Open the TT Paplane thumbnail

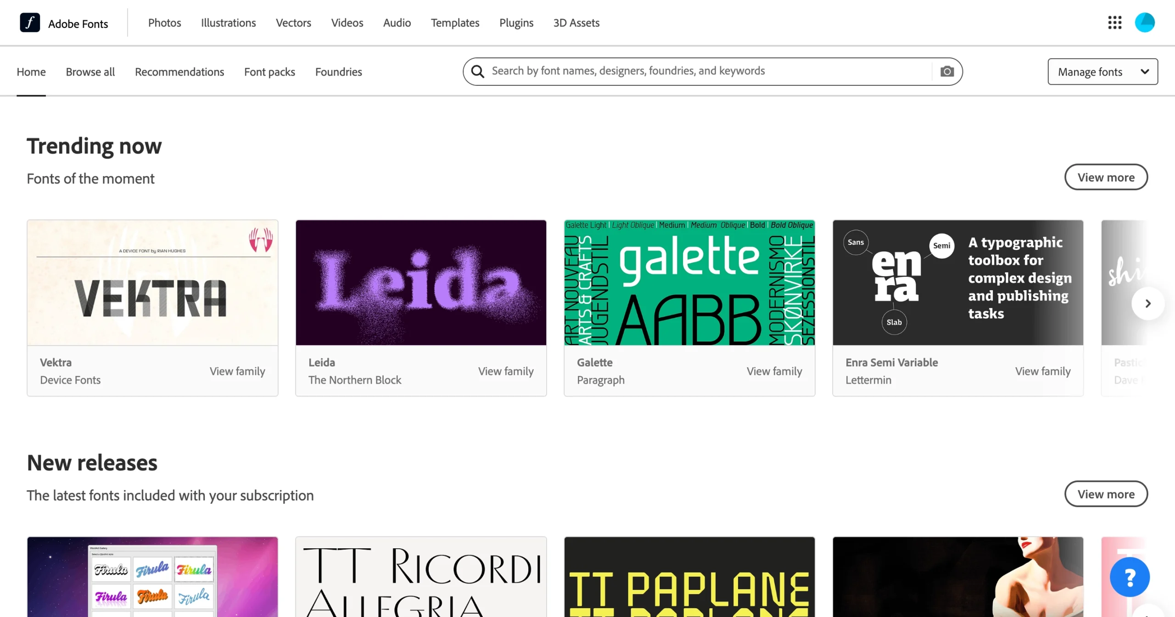pyautogui.click(x=689, y=577)
